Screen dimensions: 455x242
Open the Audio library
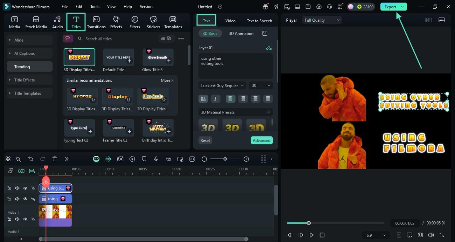pos(57,22)
